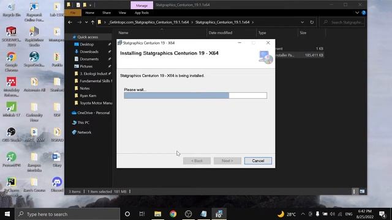Image resolution: width=392 pixels, height=220 pixels.
Task: Expand the Explorer ribbon chevron
Action: [357, 13]
